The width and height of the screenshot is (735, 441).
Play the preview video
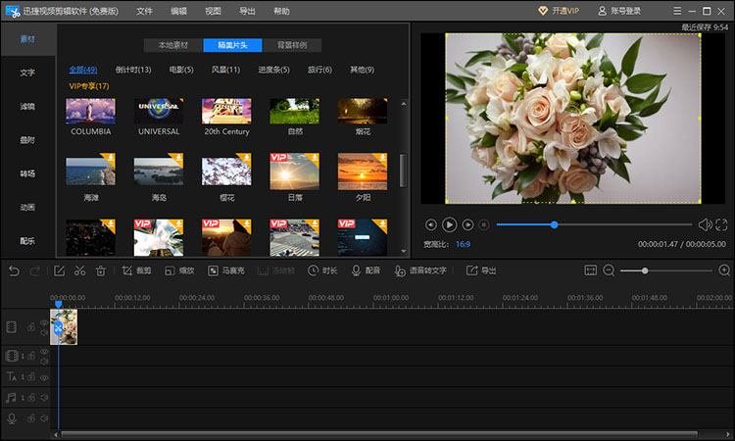449,225
